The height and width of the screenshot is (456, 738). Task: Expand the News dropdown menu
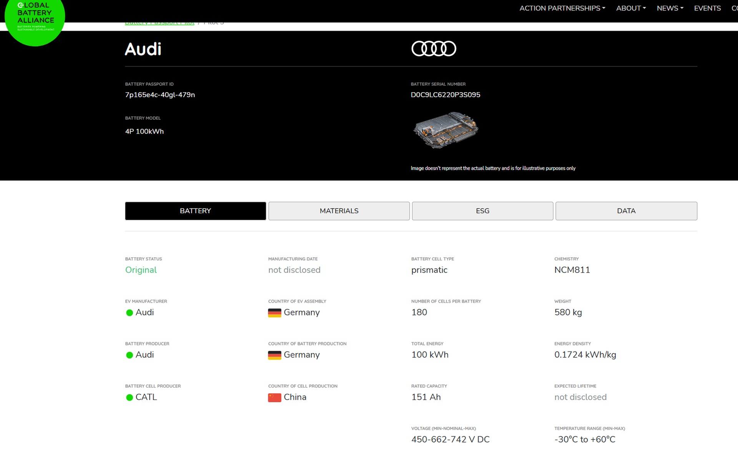(x=670, y=8)
